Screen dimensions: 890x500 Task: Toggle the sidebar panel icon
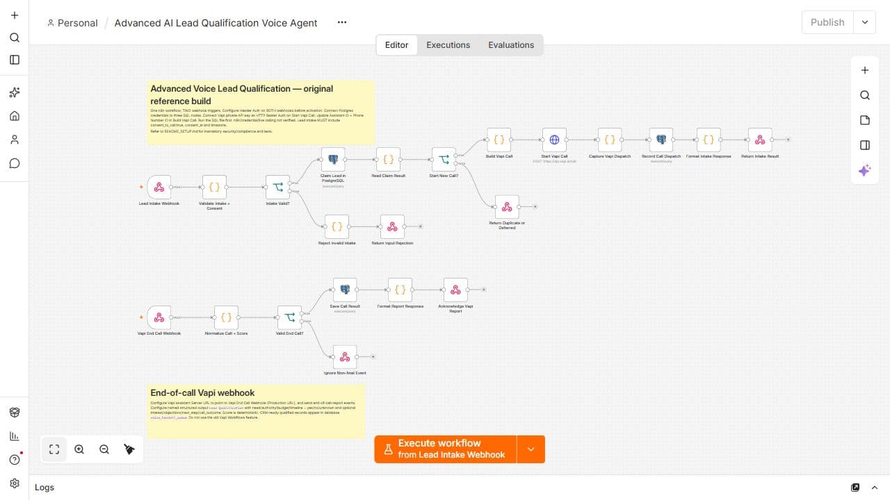15,60
